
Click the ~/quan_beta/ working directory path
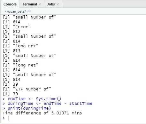15,12
